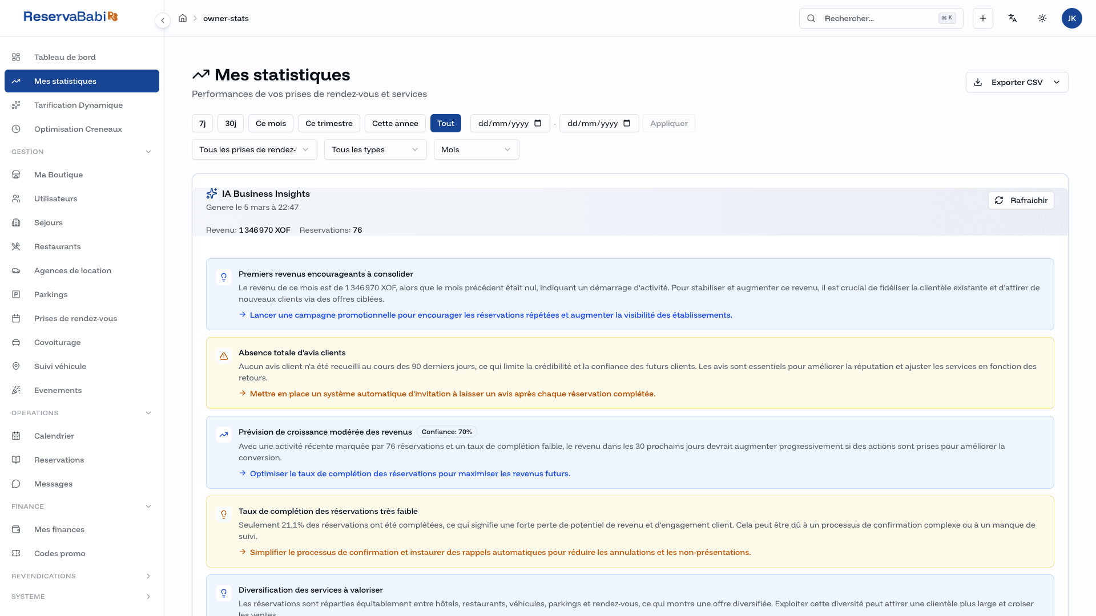
Task: Collapse the sidebar with the arrow toggle
Action: pyautogui.click(x=163, y=21)
